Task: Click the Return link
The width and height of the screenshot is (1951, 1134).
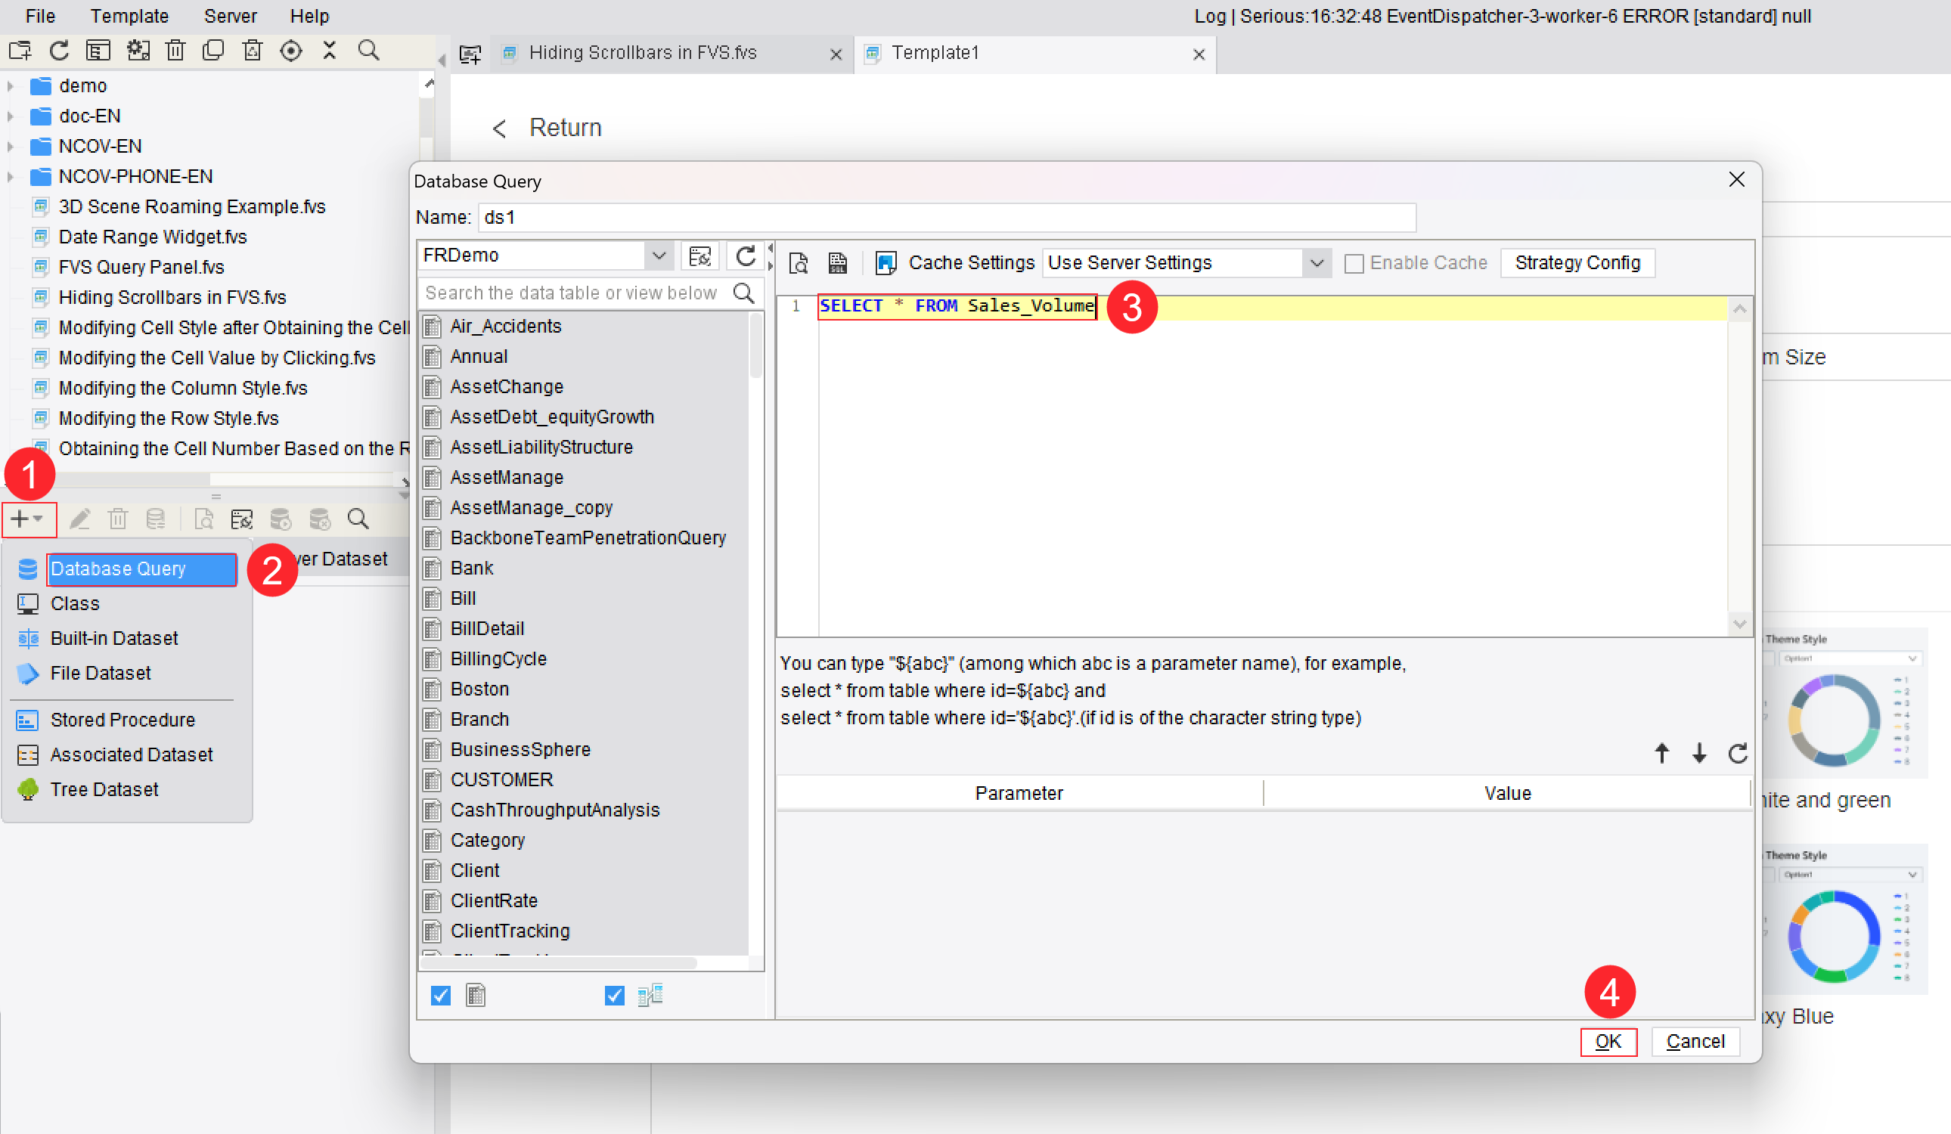Action: tap(565, 128)
